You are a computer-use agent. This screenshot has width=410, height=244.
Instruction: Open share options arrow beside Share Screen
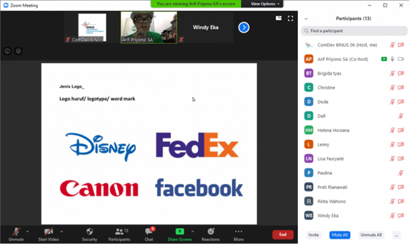(x=193, y=231)
